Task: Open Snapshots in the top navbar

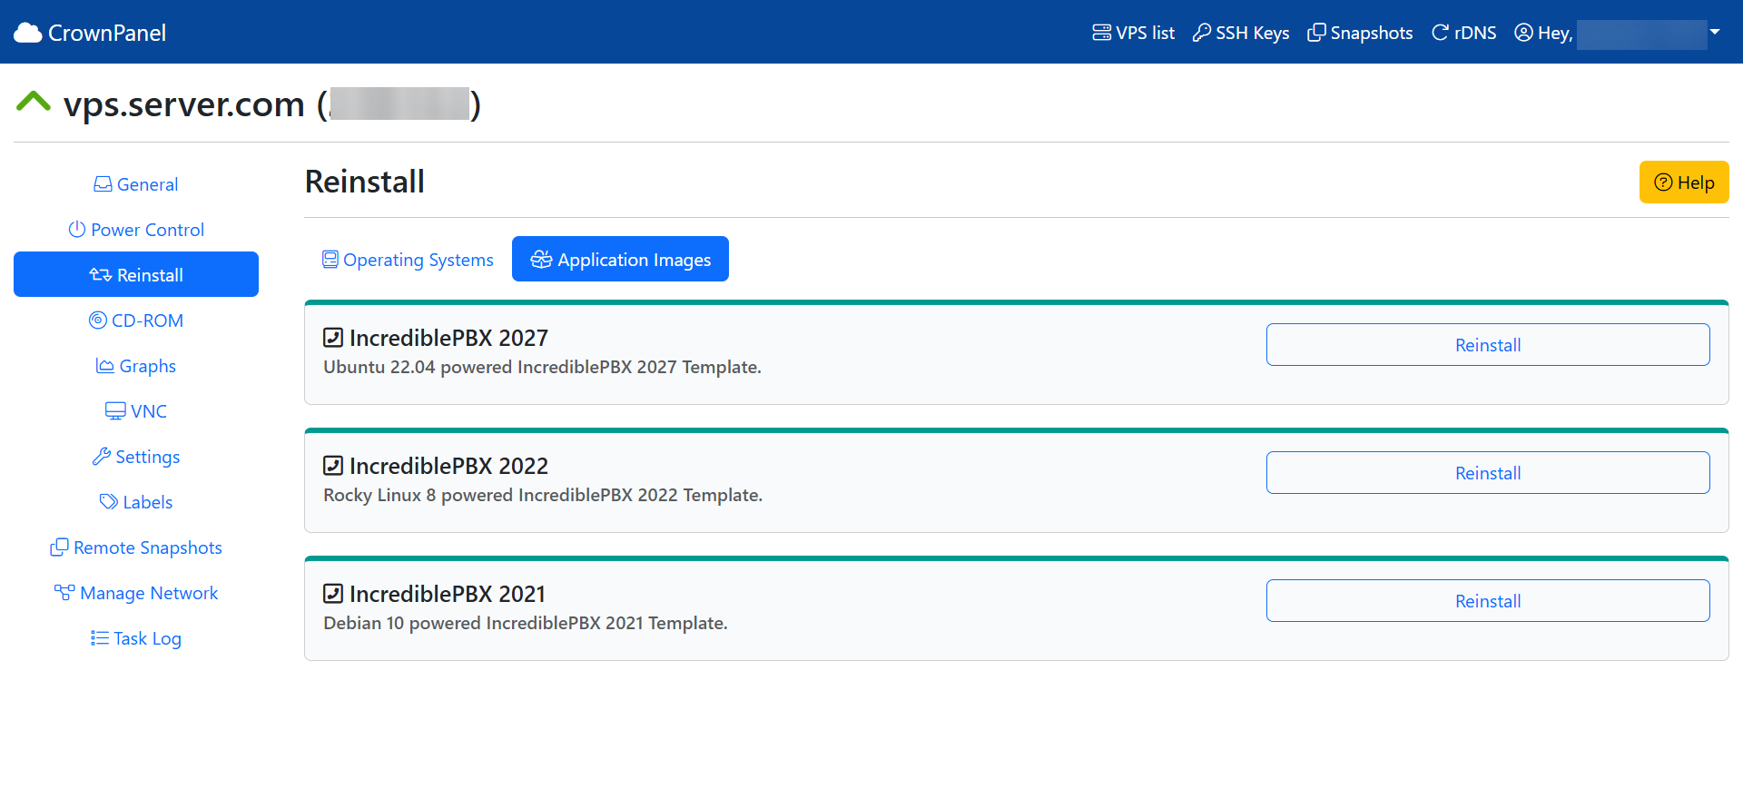Action: pos(1360,33)
